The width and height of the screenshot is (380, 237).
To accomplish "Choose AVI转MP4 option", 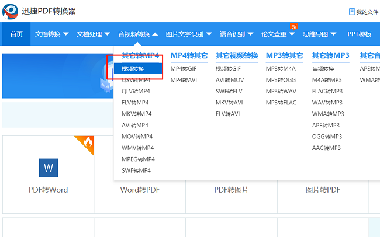I will coord(135,126).
